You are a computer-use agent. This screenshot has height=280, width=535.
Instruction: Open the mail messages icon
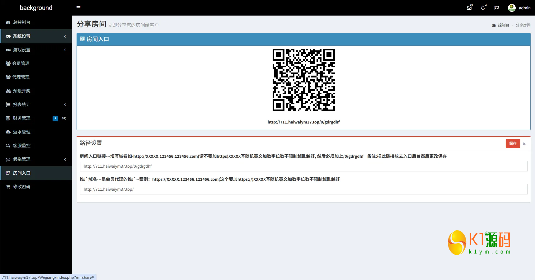tap(469, 8)
